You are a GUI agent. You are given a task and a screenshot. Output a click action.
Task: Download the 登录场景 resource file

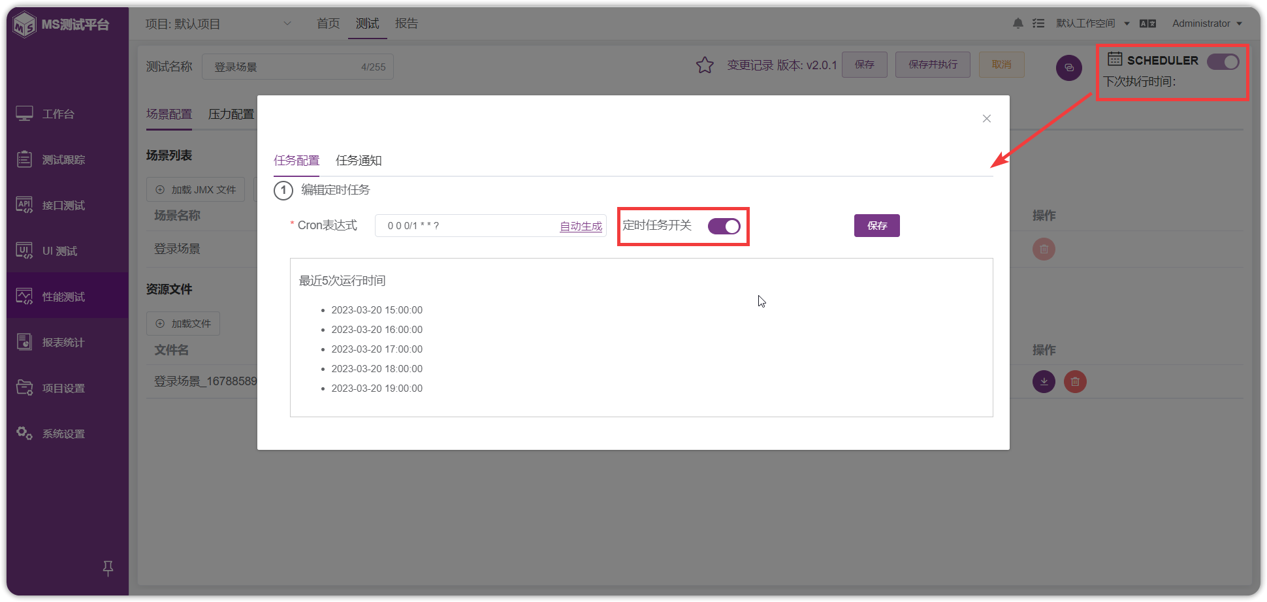click(x=1044, y=381)
